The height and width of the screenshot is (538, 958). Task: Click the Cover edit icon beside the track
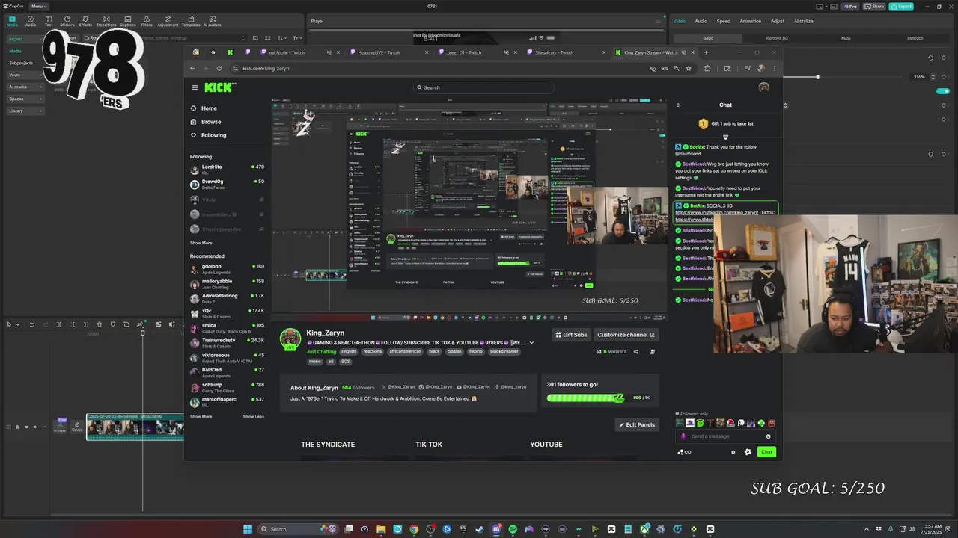pos(76,427)
